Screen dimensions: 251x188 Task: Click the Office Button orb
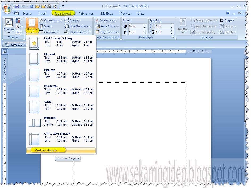[x=7, y=9]
